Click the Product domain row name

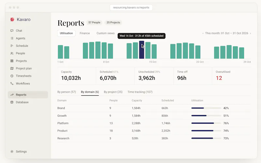(x=62, y=131)
